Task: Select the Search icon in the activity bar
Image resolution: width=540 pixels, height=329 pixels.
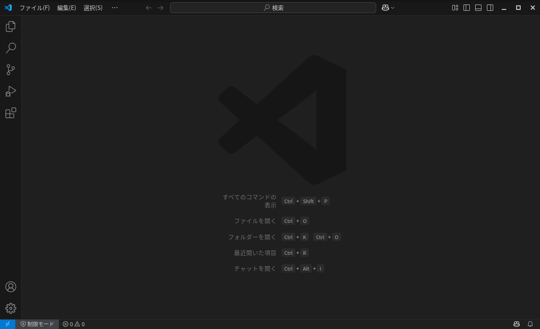Action: click(x=10, y=48)
